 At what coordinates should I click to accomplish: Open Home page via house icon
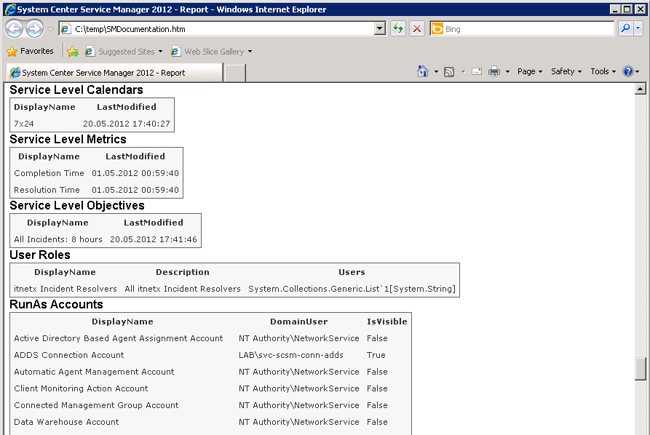point(423,71)
